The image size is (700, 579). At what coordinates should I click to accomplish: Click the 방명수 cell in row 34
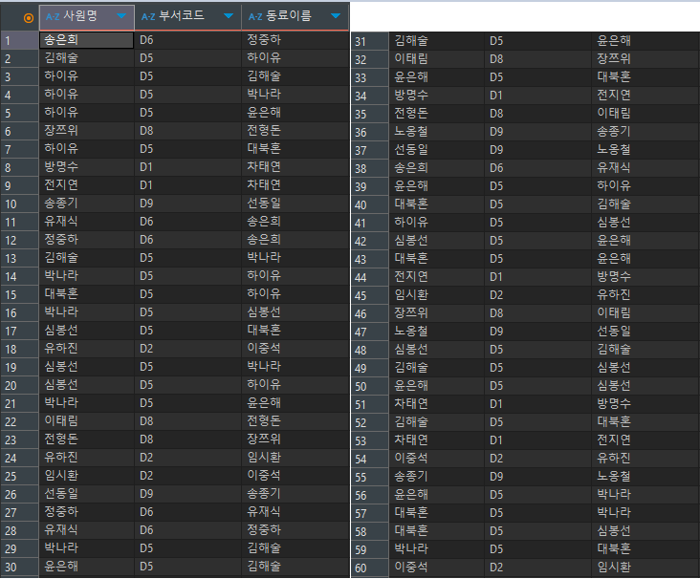click(437, 96)
